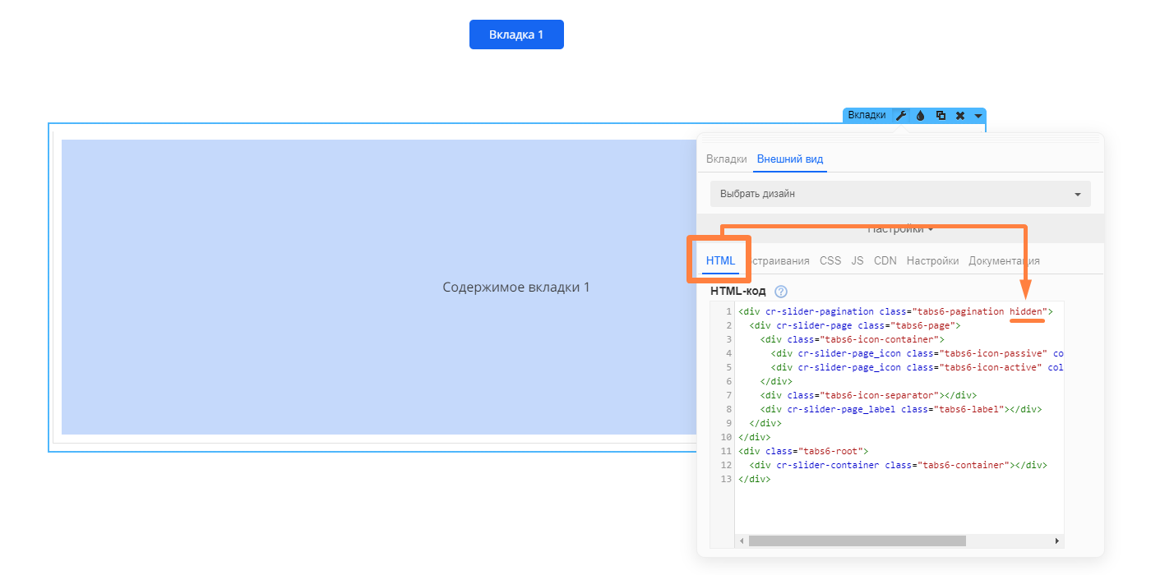Screen dimensions: 1151x575
Task: Expand the widget toolbar dropdown arrow
Action: click(978, 116)
